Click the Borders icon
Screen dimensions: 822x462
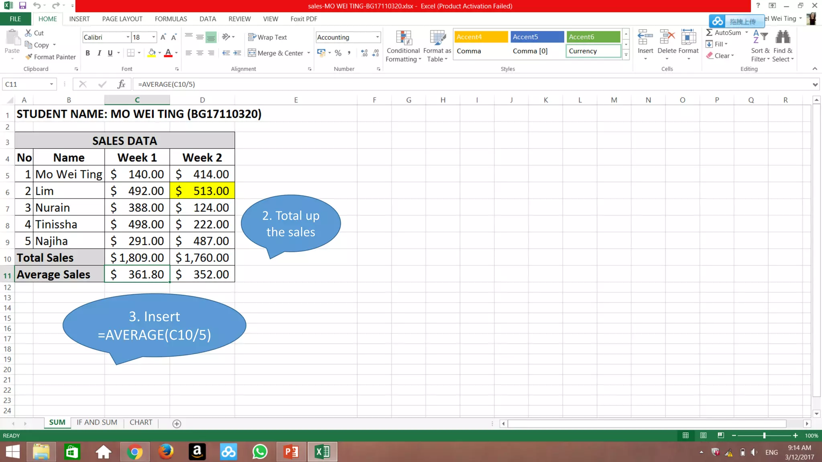[x=131, y=53]
